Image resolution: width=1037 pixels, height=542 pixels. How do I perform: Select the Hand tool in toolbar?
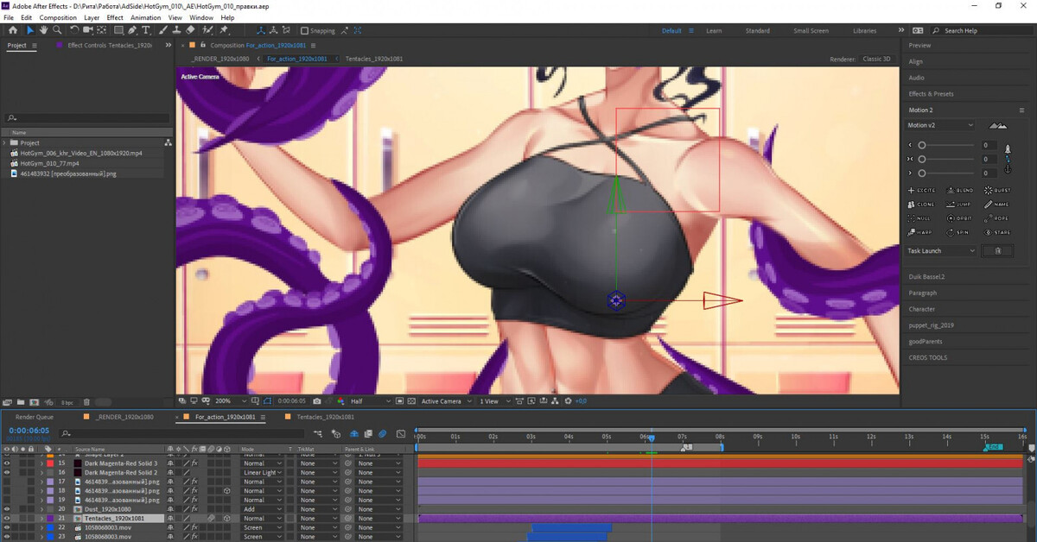click(x=44, y=30)
